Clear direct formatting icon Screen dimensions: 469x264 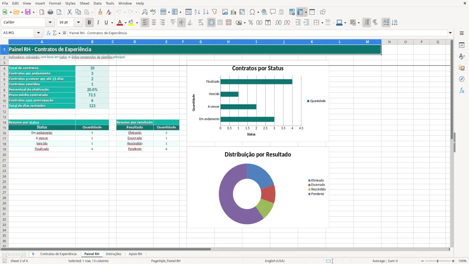109,12
